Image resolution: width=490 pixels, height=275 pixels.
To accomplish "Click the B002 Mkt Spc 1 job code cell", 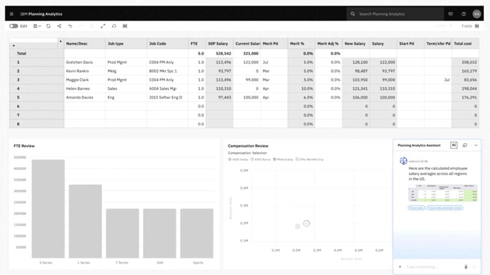I will [x=167, y=71].
